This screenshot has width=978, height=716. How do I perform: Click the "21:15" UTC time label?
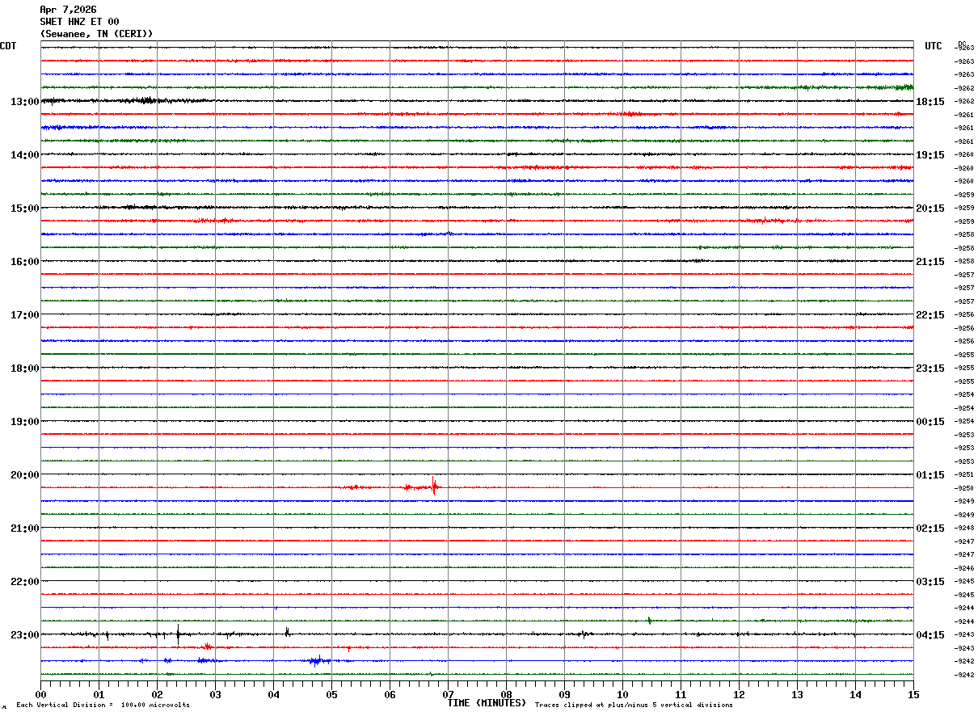pyautogui.click(x=930, y=262)
